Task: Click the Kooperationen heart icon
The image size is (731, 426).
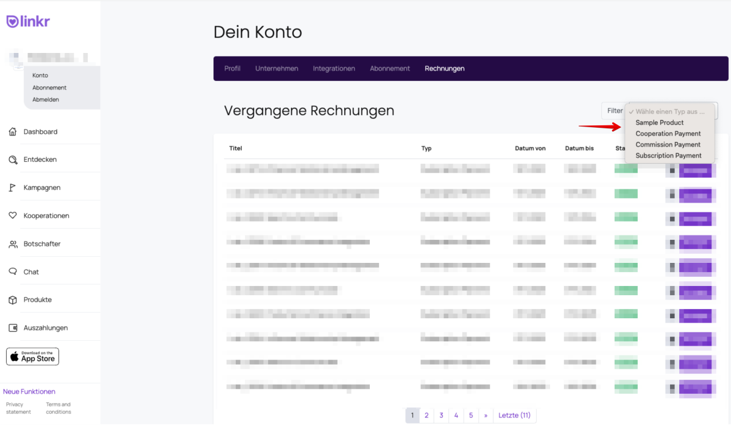Action: [13, 215]
